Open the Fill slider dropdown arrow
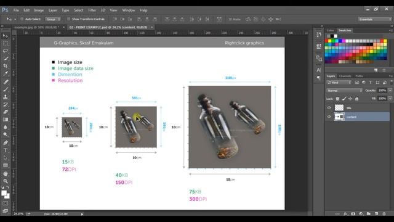The height and width of the screenshot is (222, 394). [x=390, y=99]
